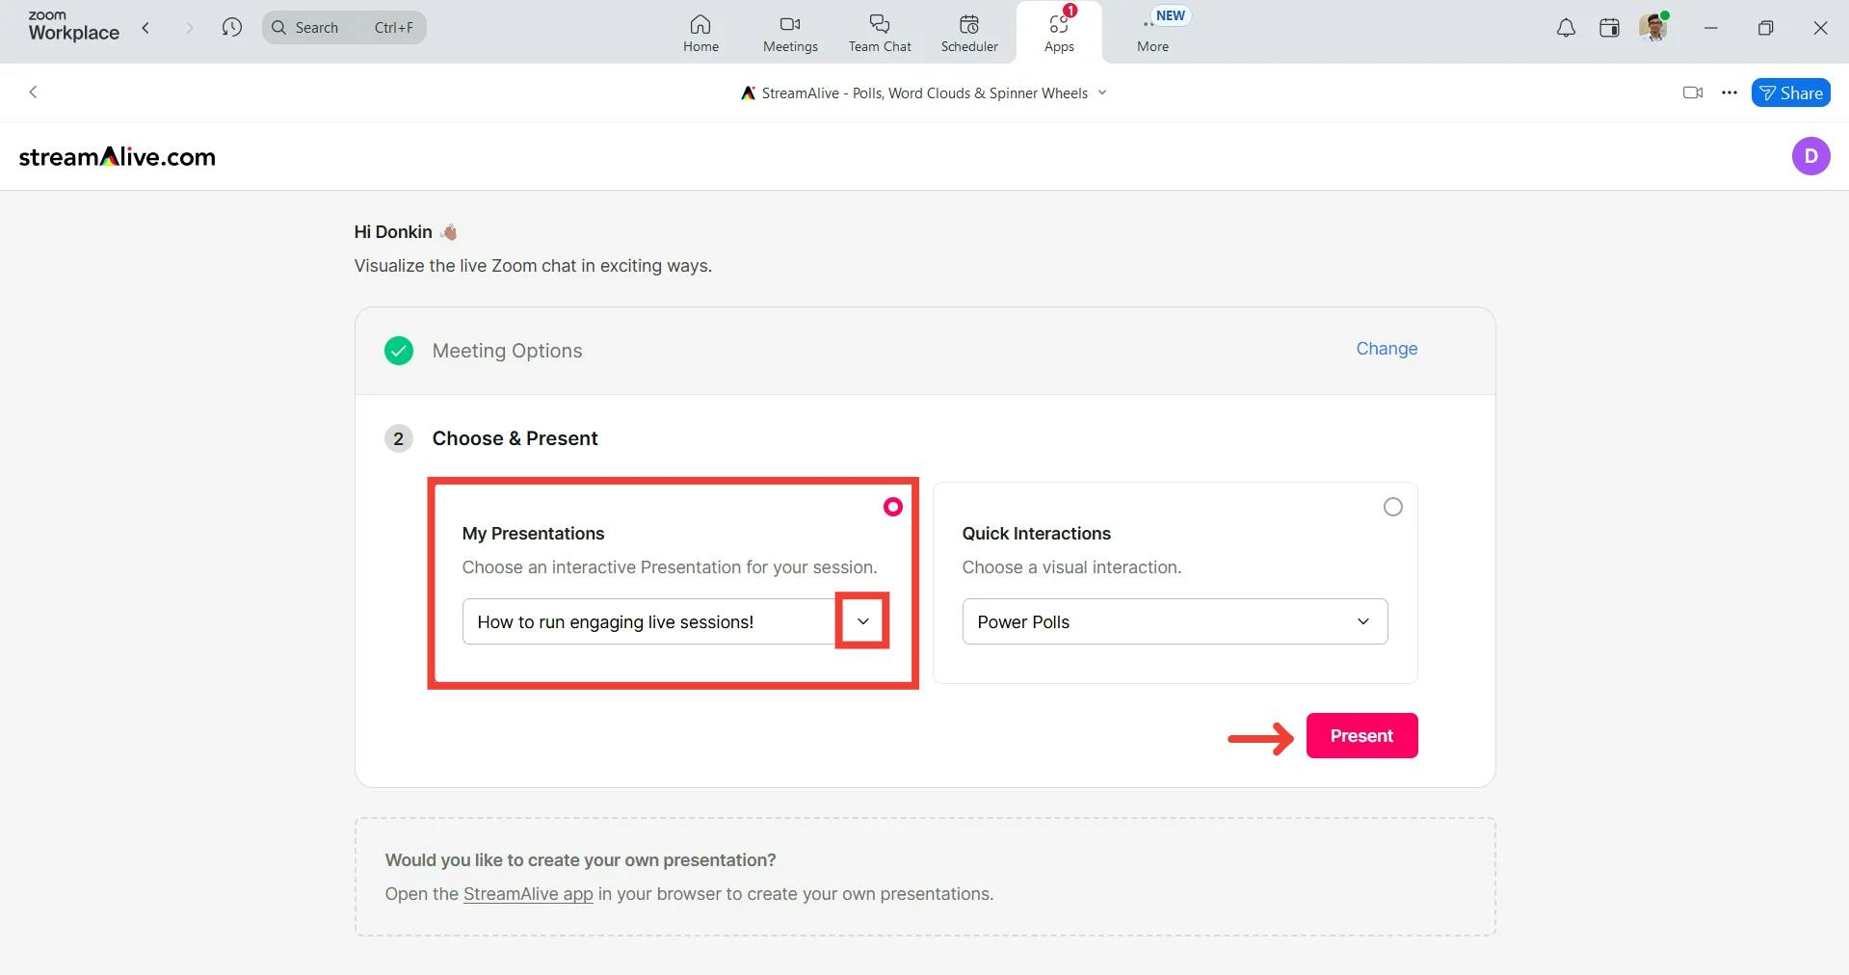
Task: Select the Quick Interactions radio button
Action: coord(1392,507)
